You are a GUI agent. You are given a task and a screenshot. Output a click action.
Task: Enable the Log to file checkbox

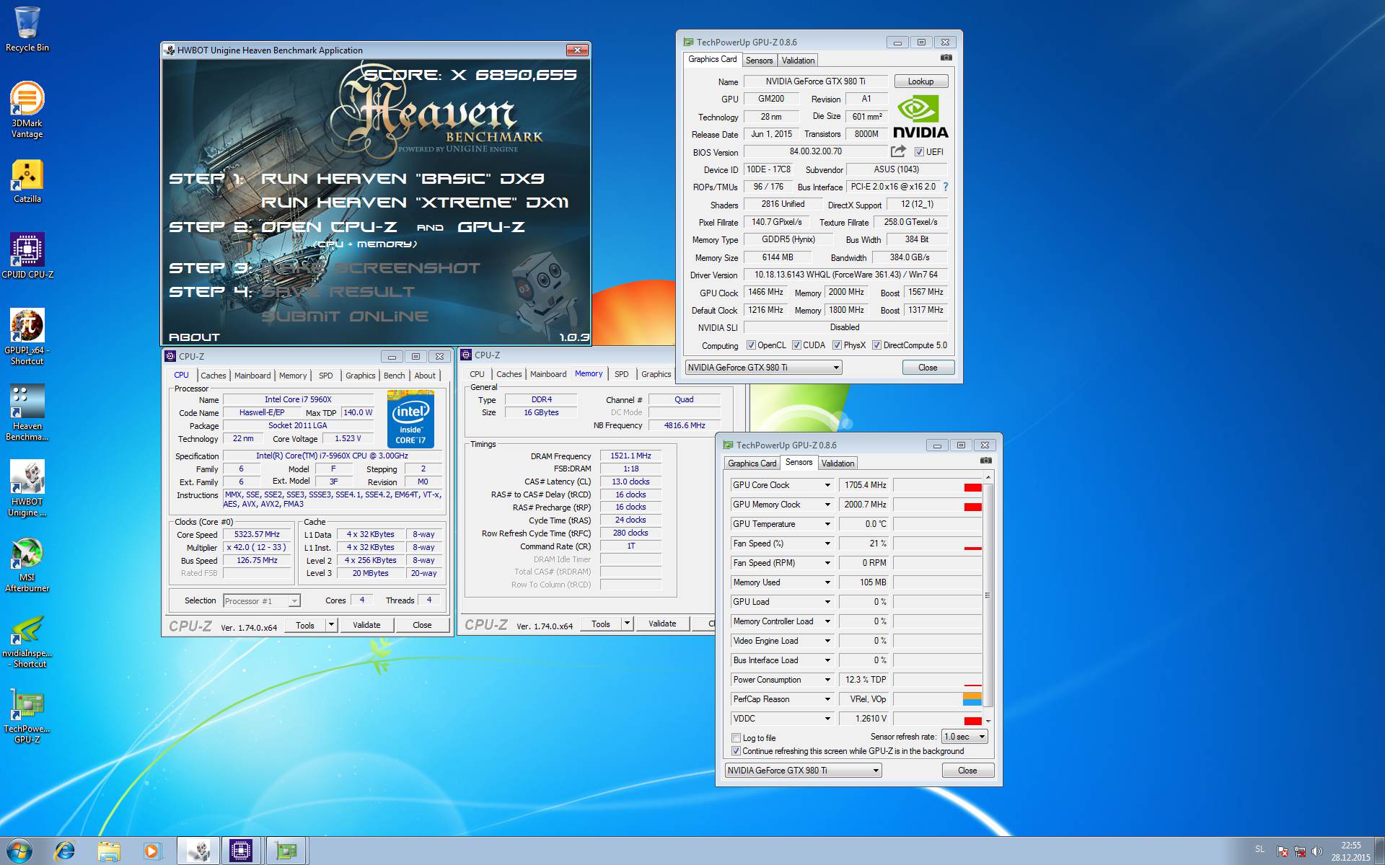click(x=736, y=738)
